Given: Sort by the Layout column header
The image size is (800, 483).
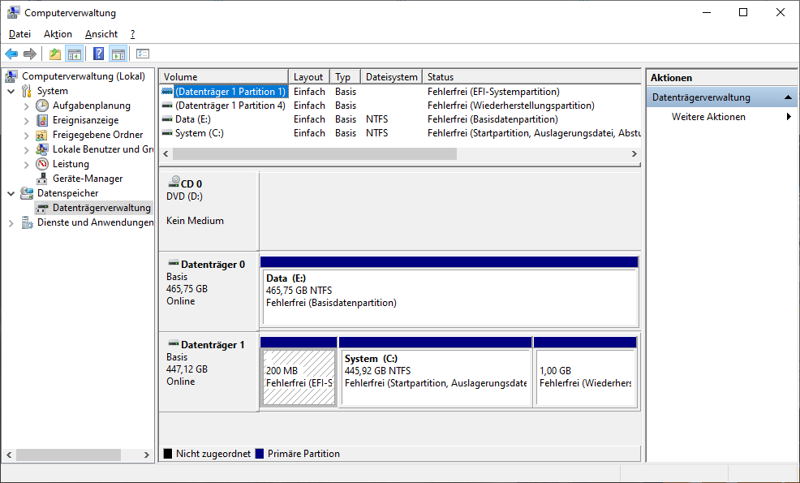Looking at the screenshot, I should [x=309, y=76].
